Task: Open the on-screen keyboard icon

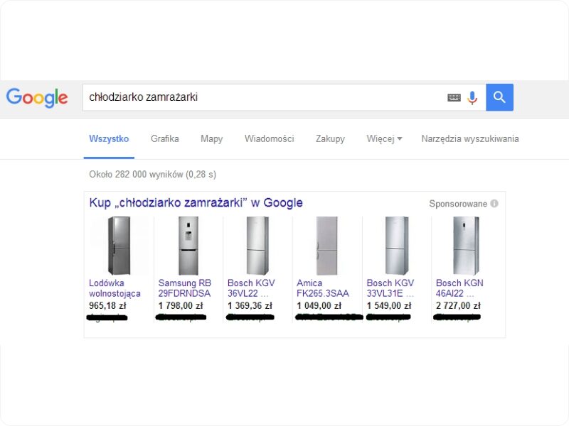Action: 454,98
